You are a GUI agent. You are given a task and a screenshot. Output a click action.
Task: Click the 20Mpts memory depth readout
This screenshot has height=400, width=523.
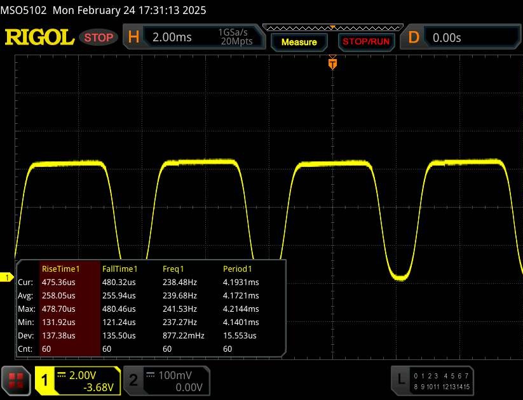pos(236,41)
